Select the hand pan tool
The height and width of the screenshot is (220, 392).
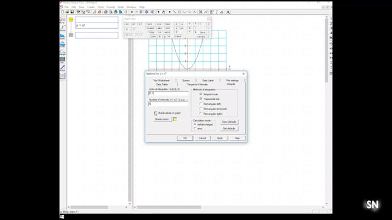coord(164,12)
